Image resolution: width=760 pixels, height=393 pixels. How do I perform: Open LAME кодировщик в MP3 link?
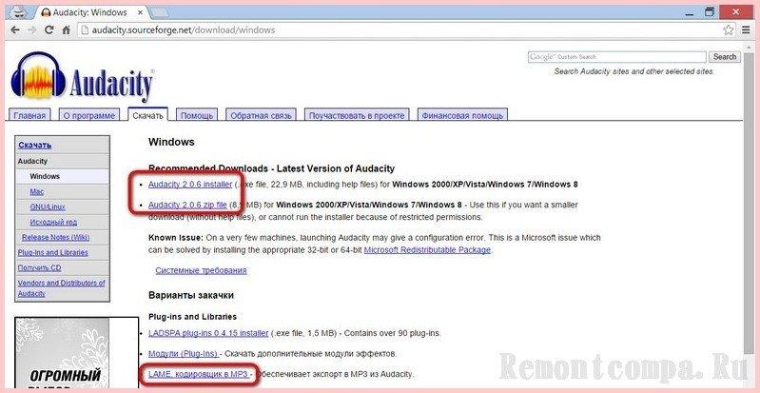pos(198,374)
